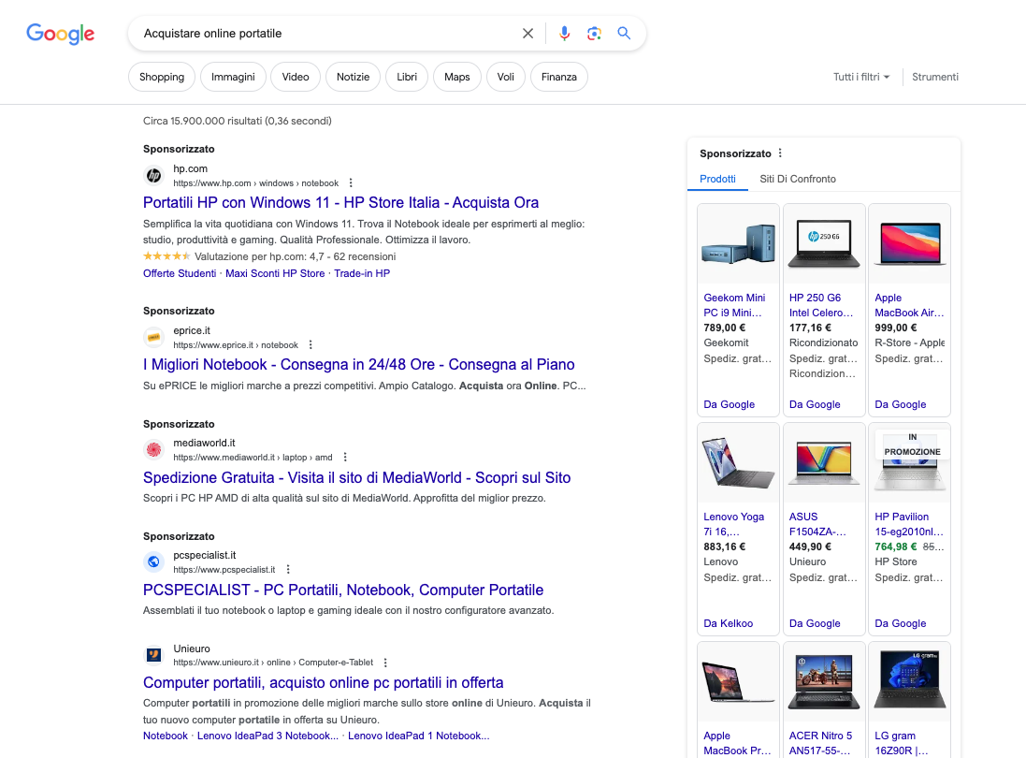
Task: Open ACER Nitro 5 product image
Action: pos(824,682)
